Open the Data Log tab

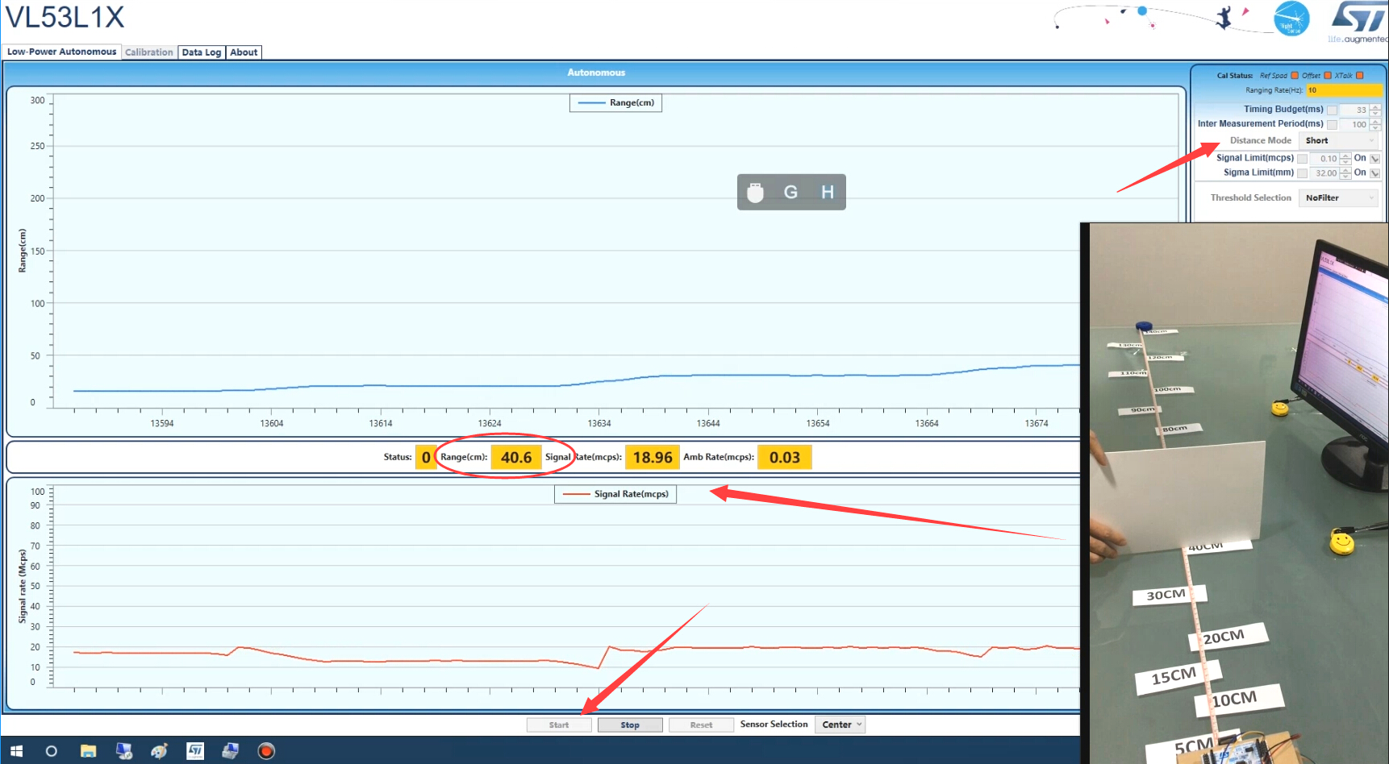(x=202, y=52)
